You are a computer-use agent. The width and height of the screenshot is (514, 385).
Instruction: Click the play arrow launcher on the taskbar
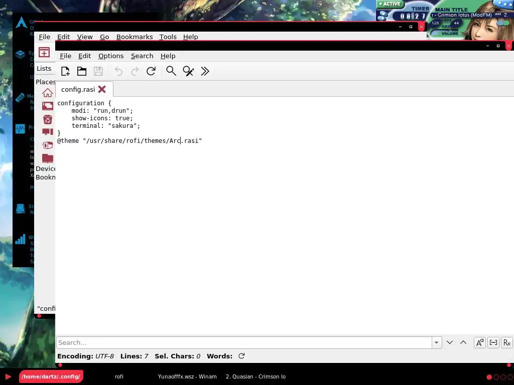point(9,376)
